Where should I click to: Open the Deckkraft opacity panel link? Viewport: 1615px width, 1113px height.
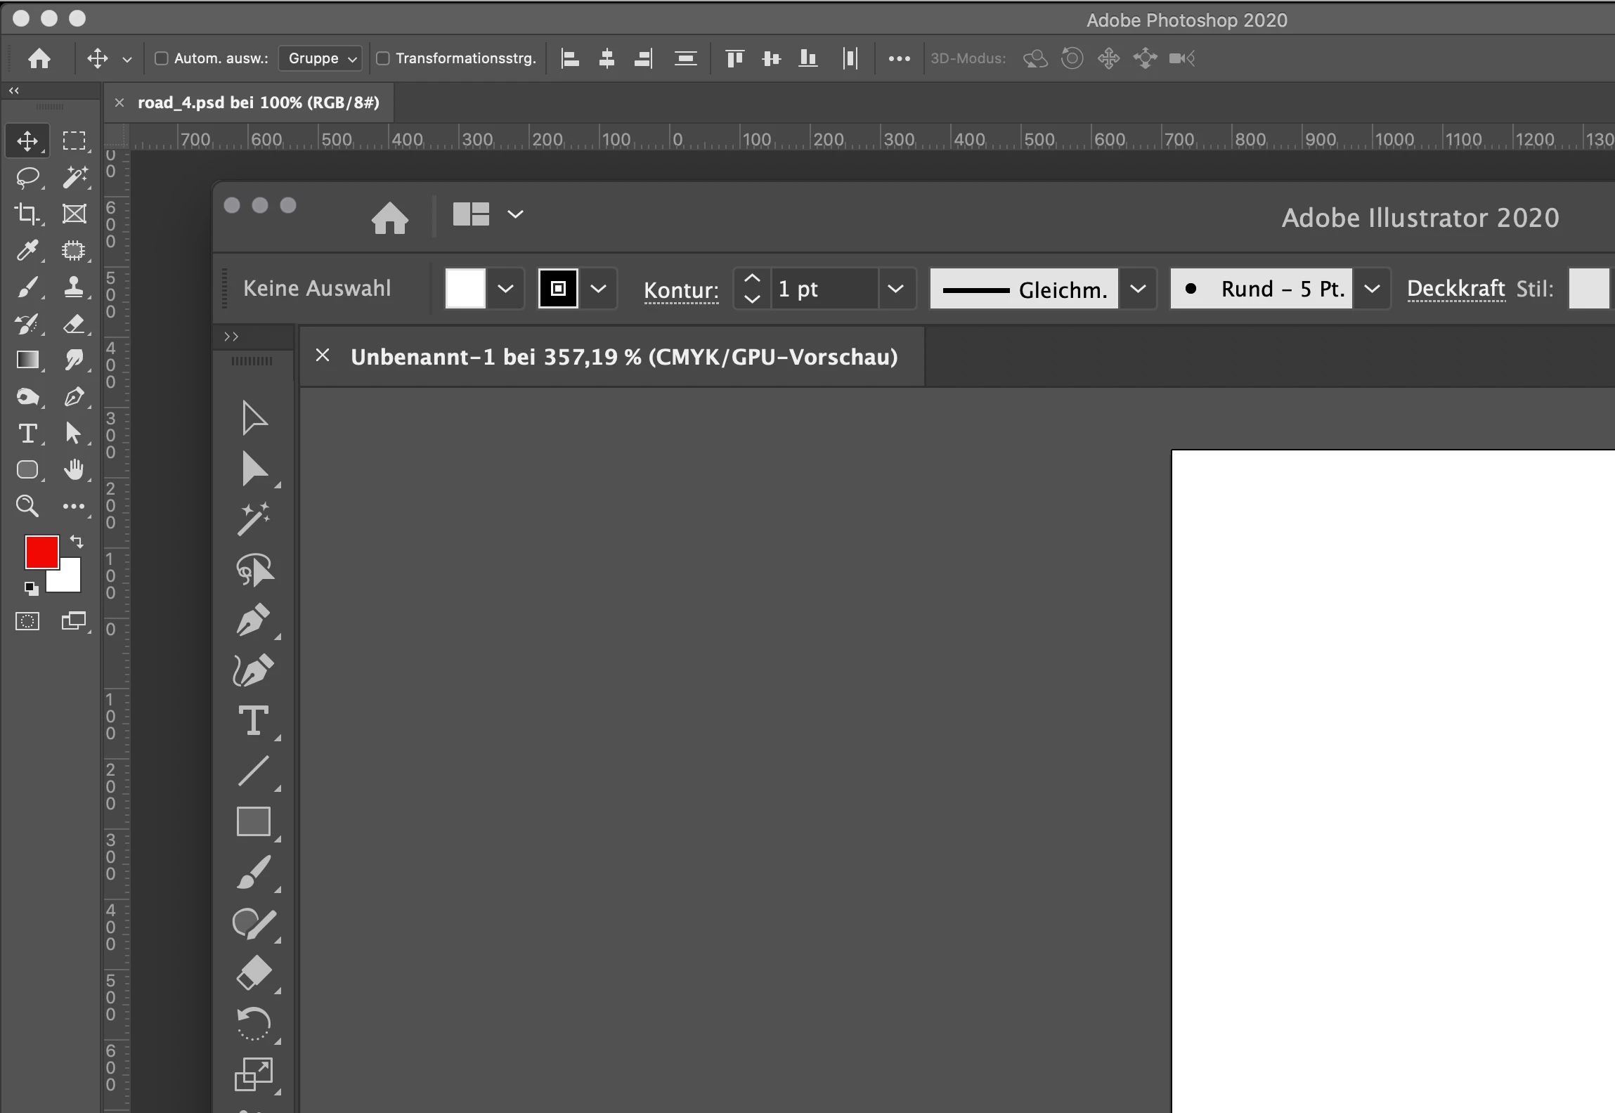coord(1455,289)
